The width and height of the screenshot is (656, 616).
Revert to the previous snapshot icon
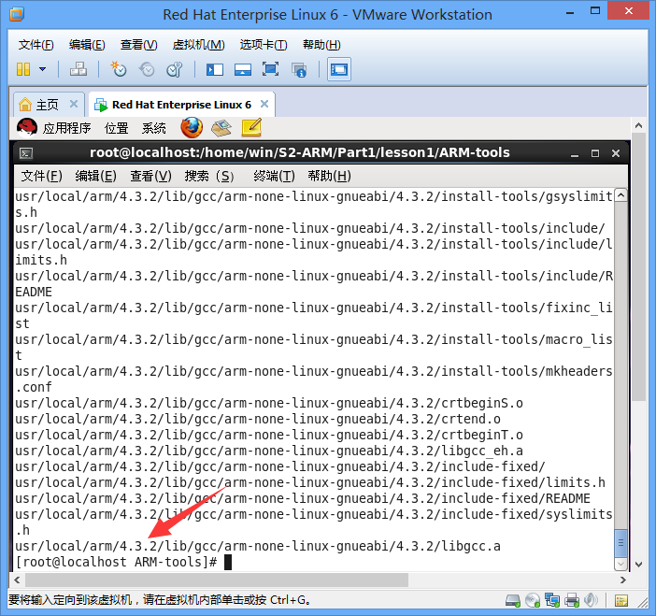pos(147,69)
